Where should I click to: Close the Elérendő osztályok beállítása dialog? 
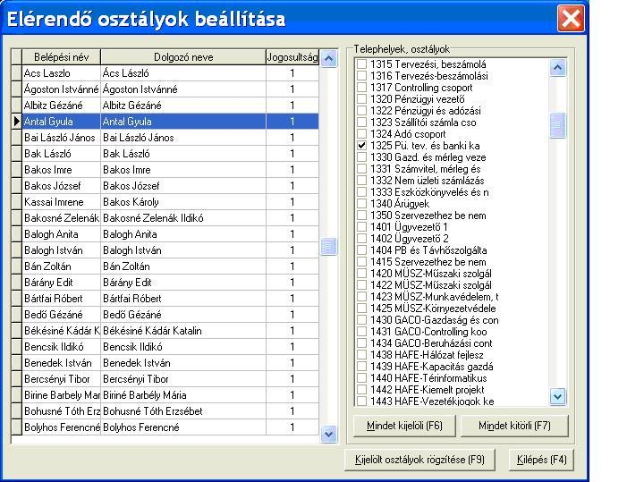[571, 19]
